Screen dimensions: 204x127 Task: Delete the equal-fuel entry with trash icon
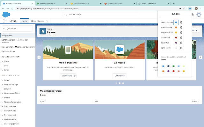point(181,43)
